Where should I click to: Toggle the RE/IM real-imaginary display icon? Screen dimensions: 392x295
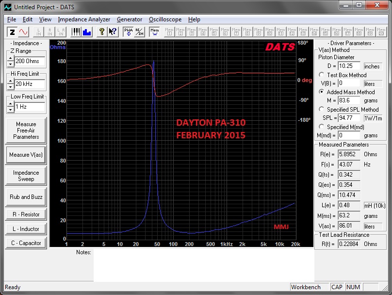(x=140, y=32)
